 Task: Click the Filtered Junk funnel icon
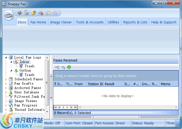pos(11,97)
